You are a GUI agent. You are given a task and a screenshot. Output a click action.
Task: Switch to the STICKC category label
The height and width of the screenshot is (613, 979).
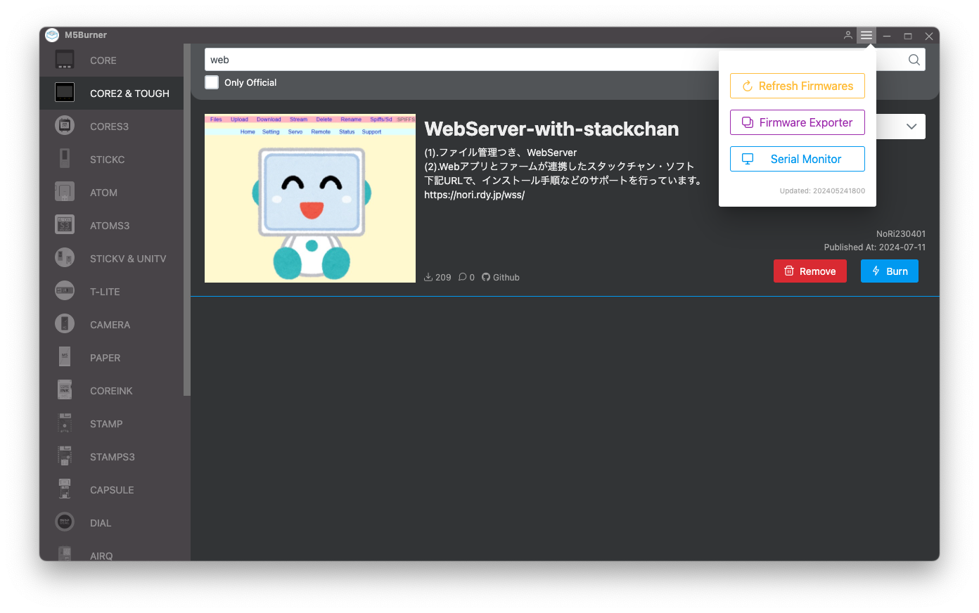107,160
